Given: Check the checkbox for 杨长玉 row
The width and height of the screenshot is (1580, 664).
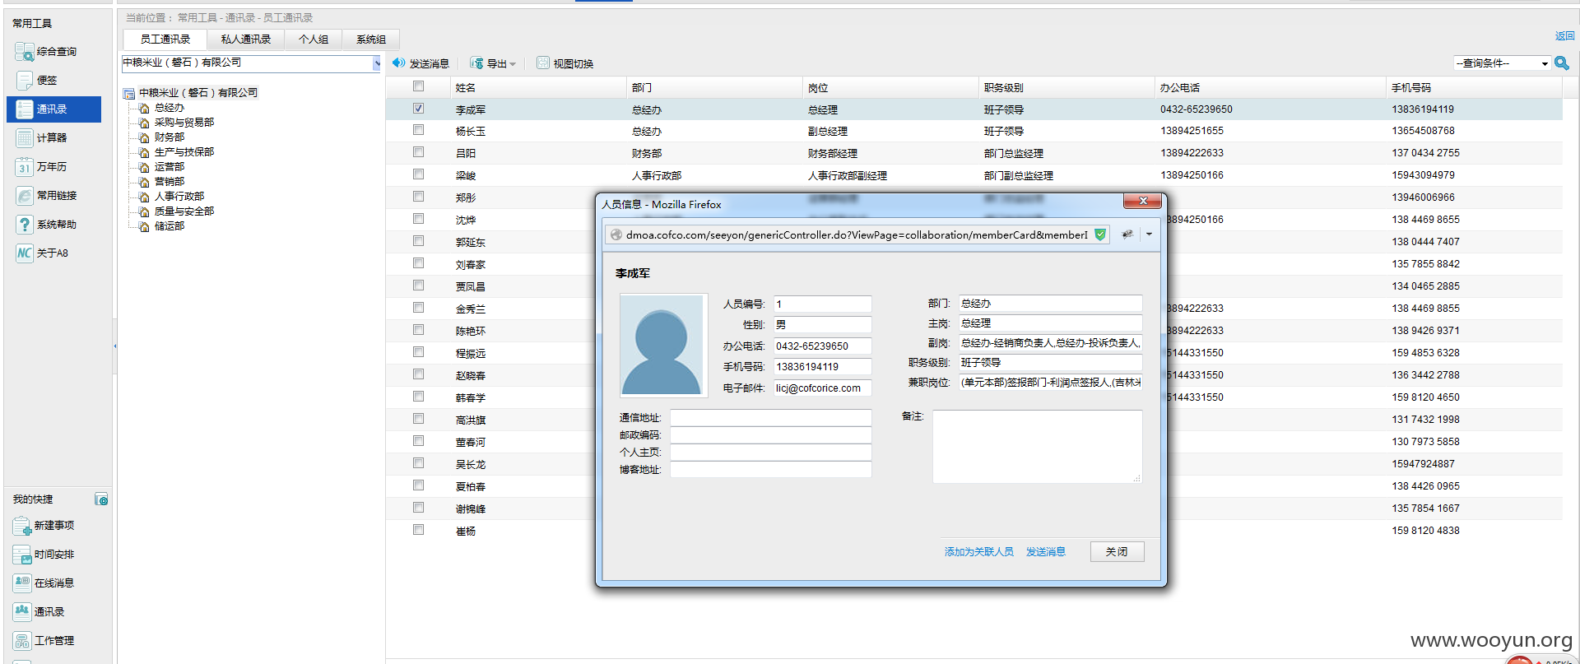Looking at the screenshot, I should tap(418, 130).
